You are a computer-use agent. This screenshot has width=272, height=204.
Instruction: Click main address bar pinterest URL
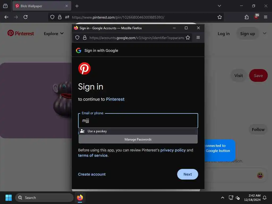[x=118, y=17]
